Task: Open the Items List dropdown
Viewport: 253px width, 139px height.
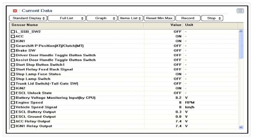Action: [131, 18]
